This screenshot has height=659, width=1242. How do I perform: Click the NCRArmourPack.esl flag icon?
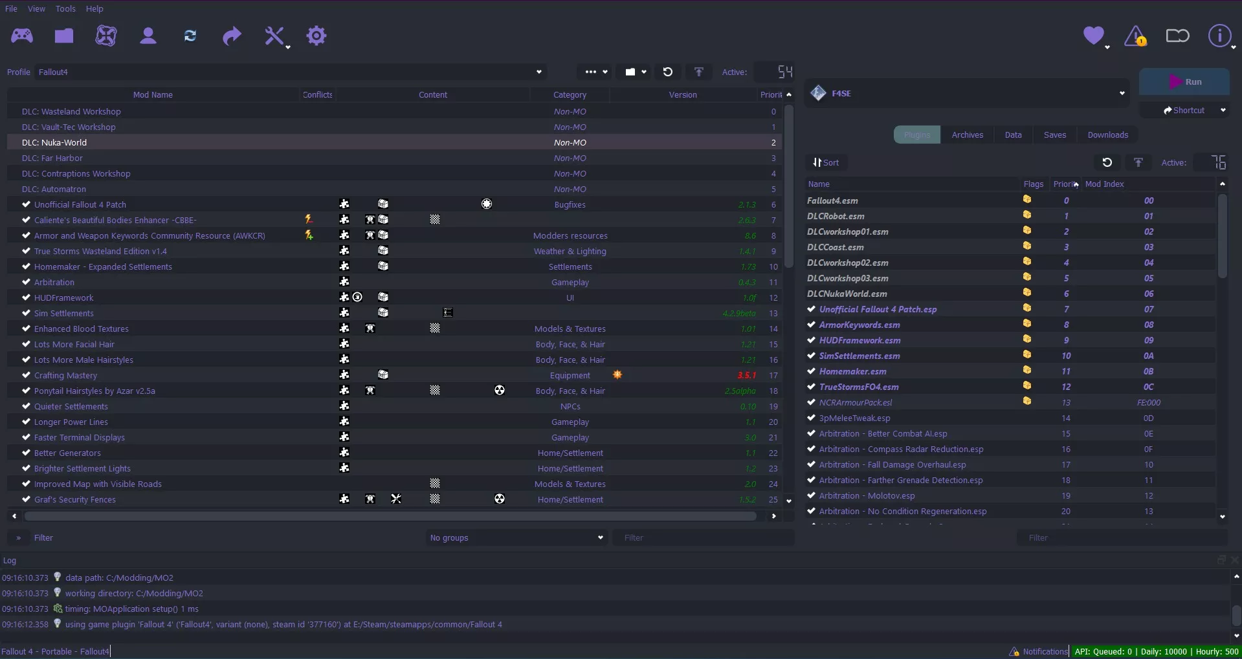[x=1027, y=401]
